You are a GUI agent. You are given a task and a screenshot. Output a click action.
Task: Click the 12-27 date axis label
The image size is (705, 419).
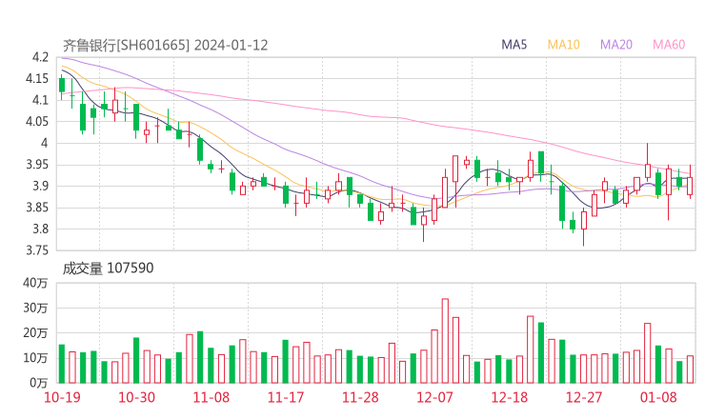pos(584,397)
